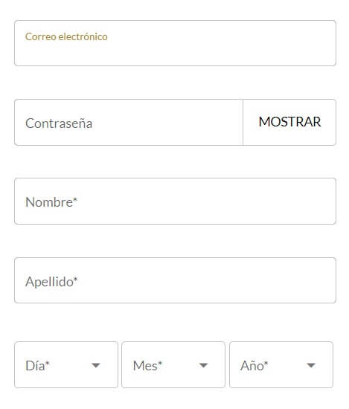The width and height of the screenshot is (349, 409).
Task: Click empty area of email input box
Action: point(175,54)
